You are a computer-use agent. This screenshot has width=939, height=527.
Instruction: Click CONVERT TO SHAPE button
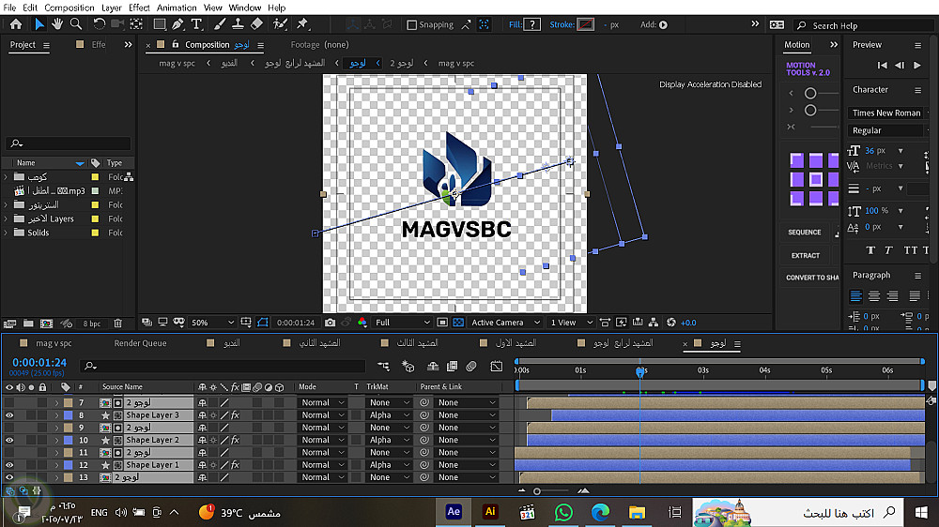click(812, 278)
